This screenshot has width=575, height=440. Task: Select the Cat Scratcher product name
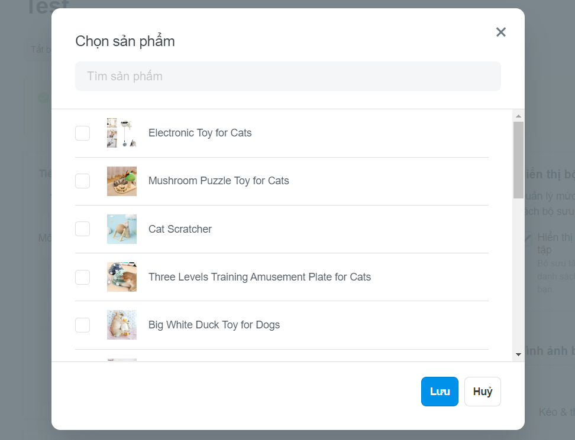[180, 229]
